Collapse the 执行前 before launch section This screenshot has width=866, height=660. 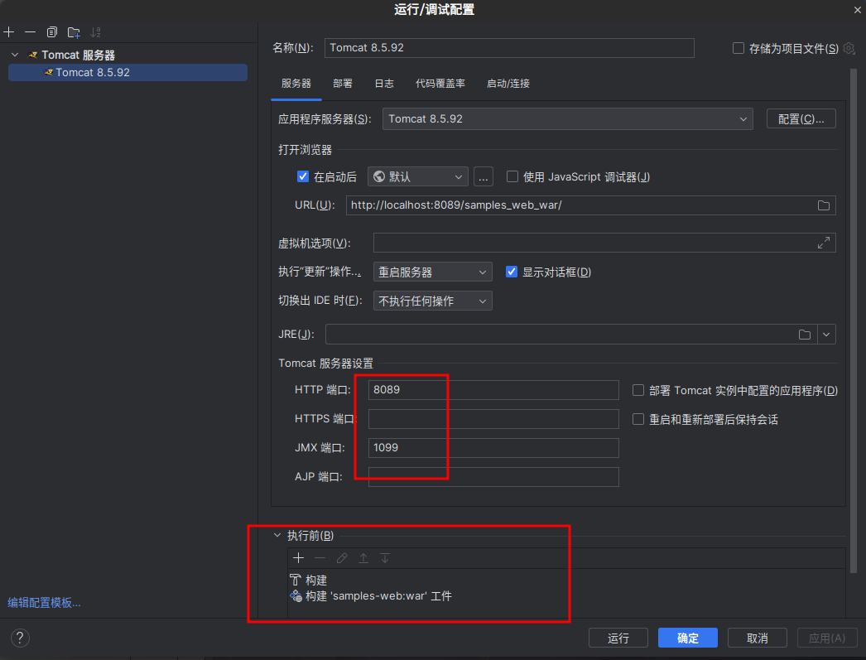click(x=277, y=535)
